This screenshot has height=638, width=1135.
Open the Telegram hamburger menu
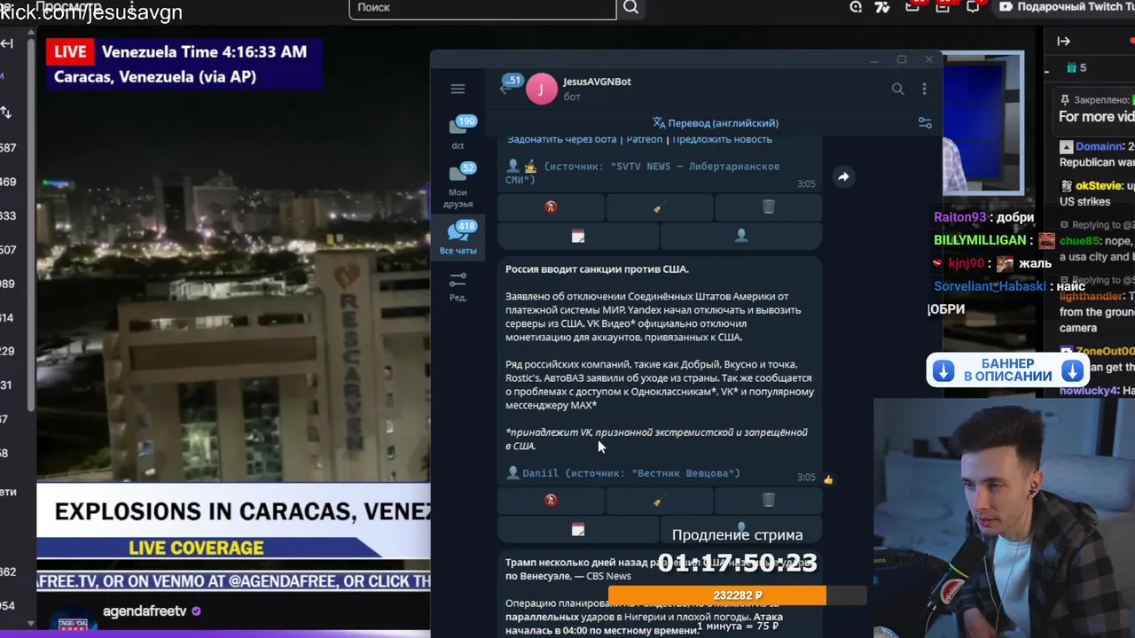pos(458,89)
